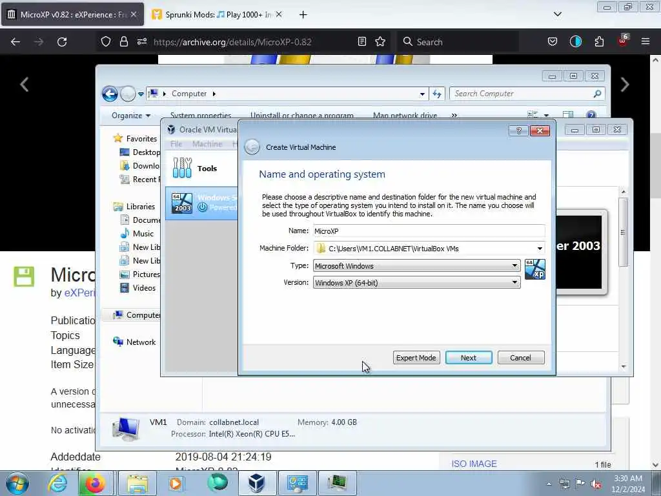
Task: Select Network in navigation pane
Action: 135,342
